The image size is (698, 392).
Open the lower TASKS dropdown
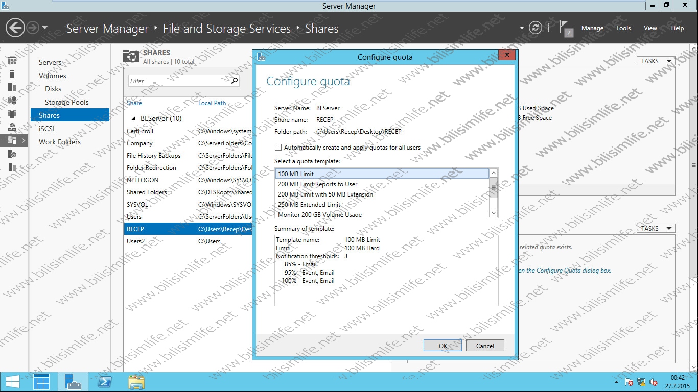click(x=655, y=228)
